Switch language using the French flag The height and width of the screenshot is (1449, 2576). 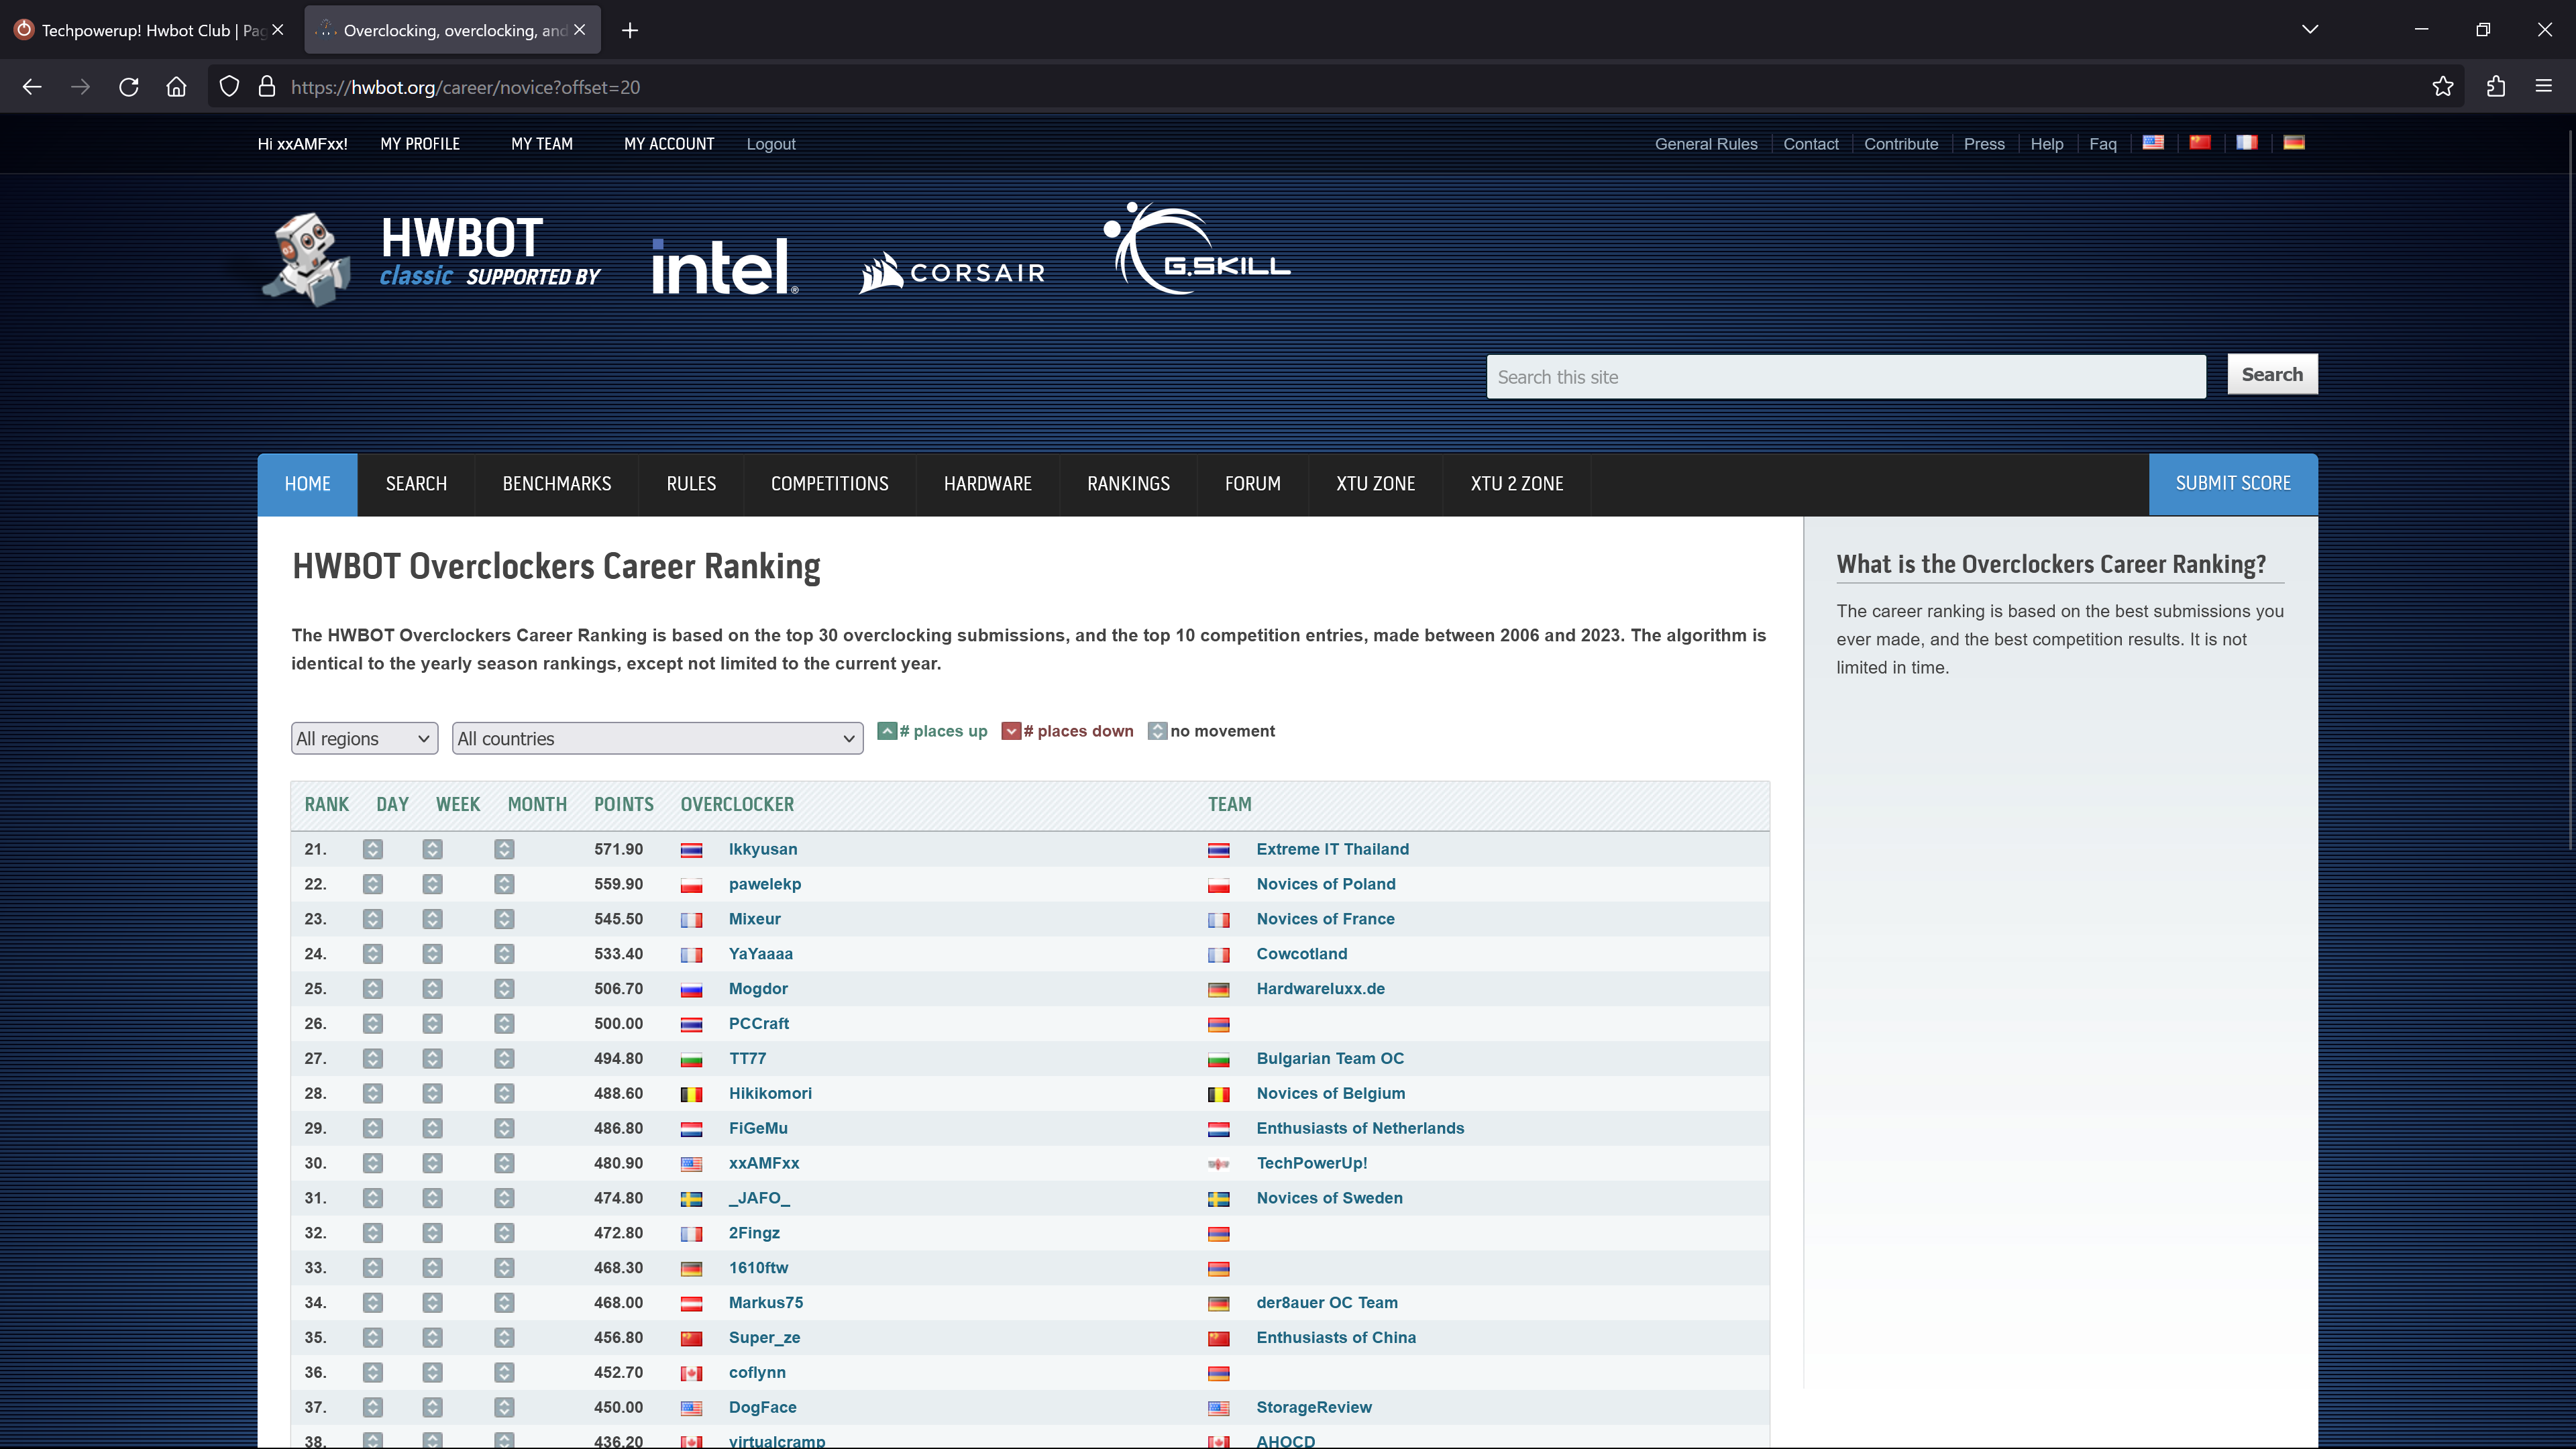coord(2247,142)
